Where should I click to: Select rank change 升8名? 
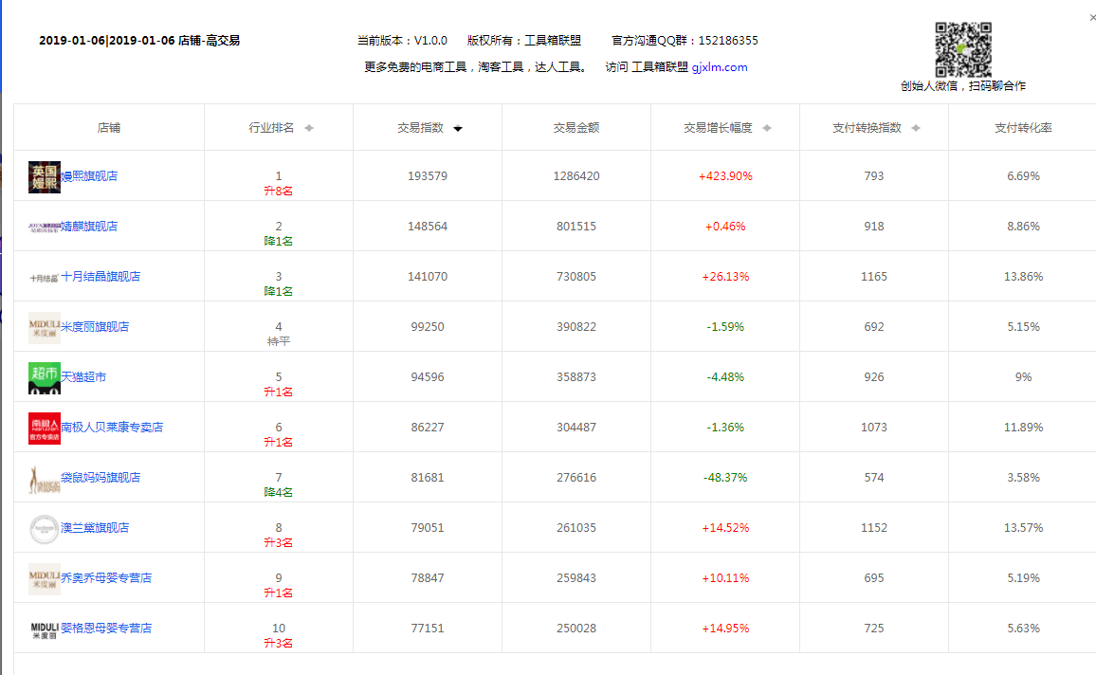(278, 191)
